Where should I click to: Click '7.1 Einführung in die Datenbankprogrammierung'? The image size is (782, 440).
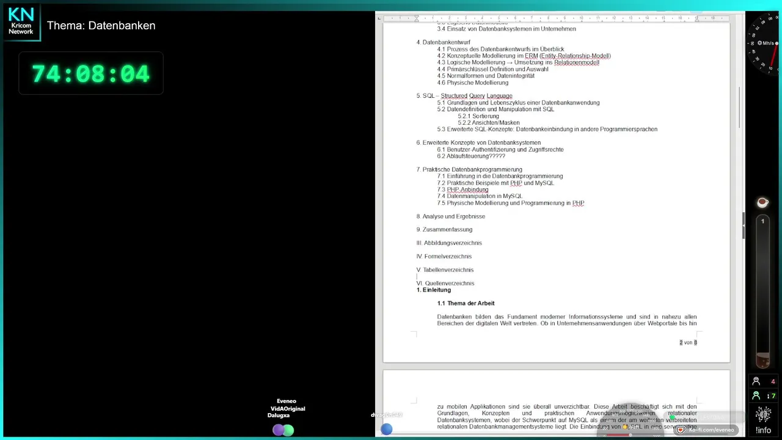coord(500,176)
